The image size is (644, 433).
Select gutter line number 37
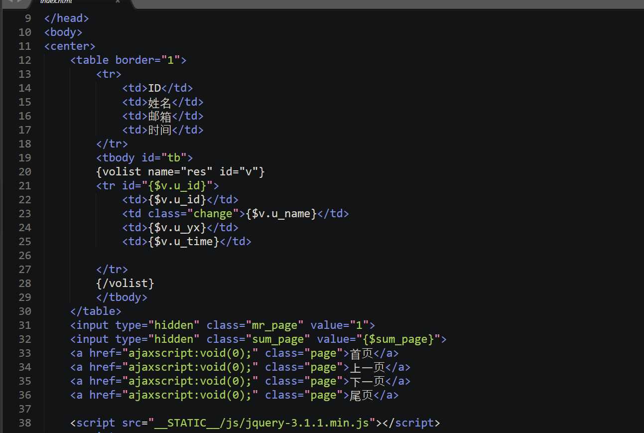pyautogui.click(x=25, y=409)
